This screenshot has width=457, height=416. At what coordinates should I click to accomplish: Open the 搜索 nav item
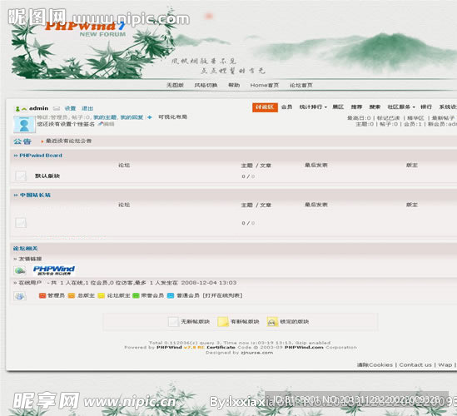point(375,107)
